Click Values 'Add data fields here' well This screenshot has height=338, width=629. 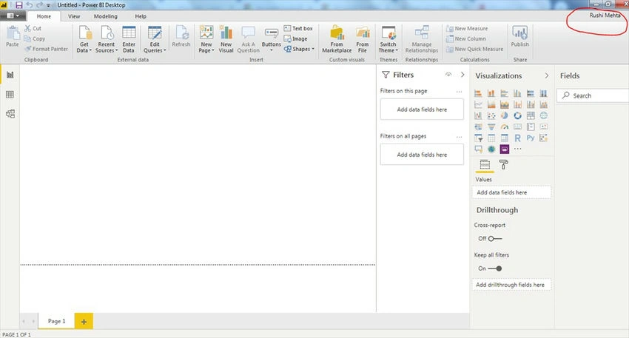pos(511,192)
